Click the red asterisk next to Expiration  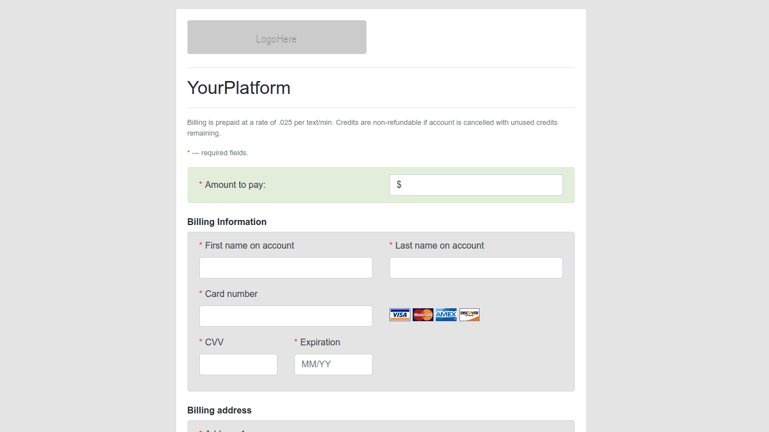(x=296, y=342)
